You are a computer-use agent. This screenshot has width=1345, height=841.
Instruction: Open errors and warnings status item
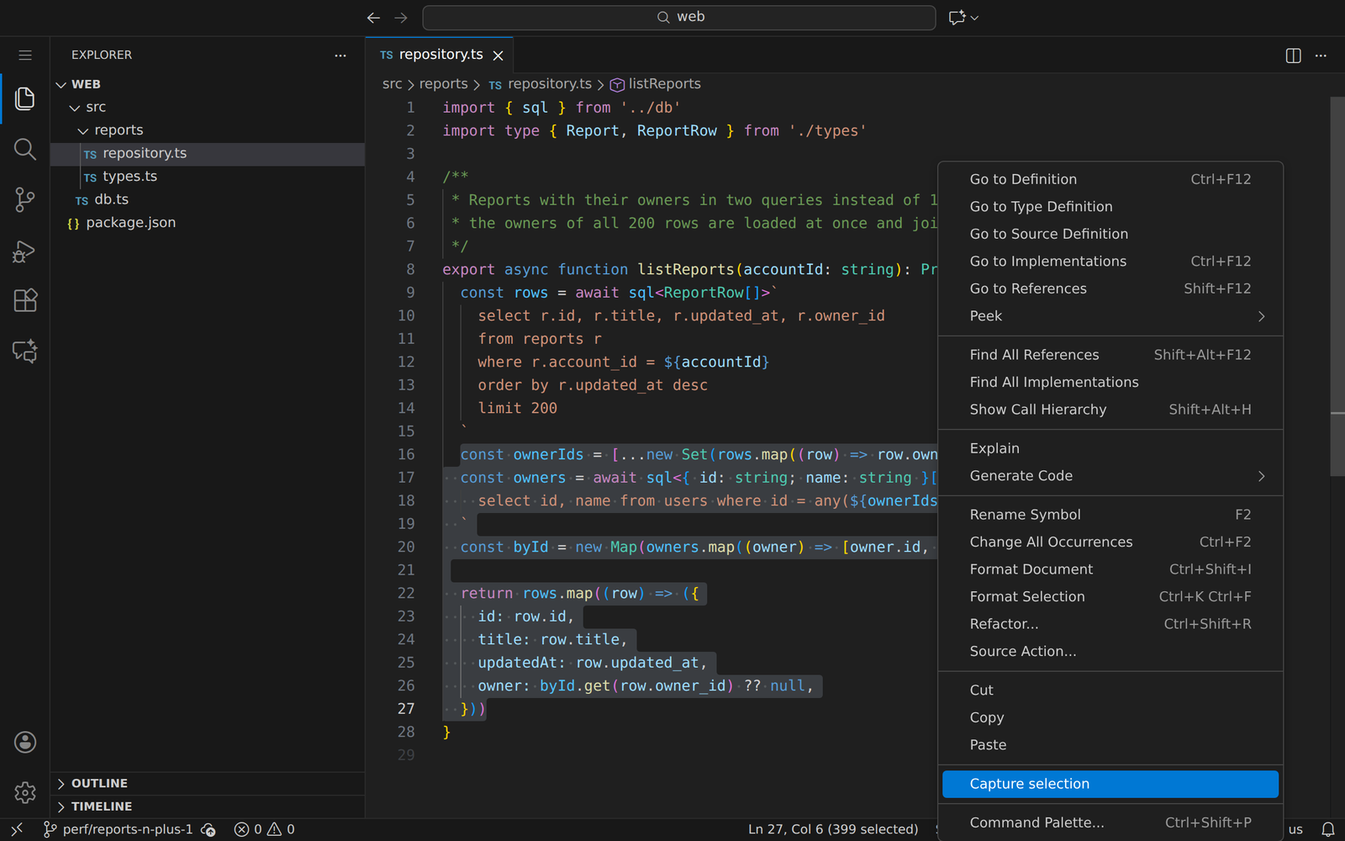click(x=264, y=829)
